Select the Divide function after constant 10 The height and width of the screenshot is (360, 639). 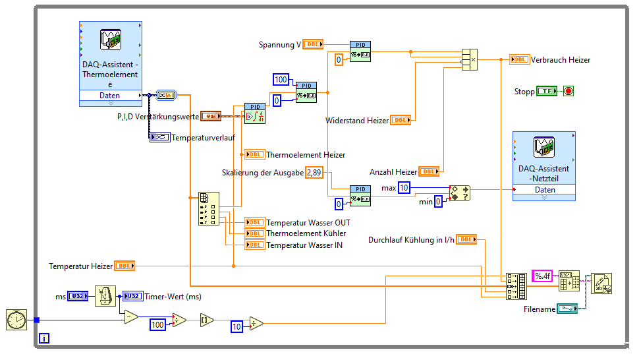point(256,323)
